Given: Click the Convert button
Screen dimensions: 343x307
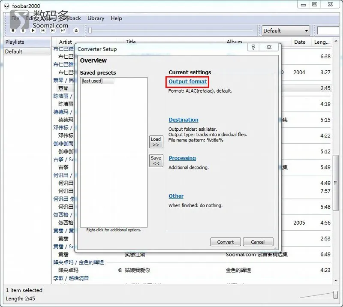Looking at the screenshot, I should pos(226,242).
